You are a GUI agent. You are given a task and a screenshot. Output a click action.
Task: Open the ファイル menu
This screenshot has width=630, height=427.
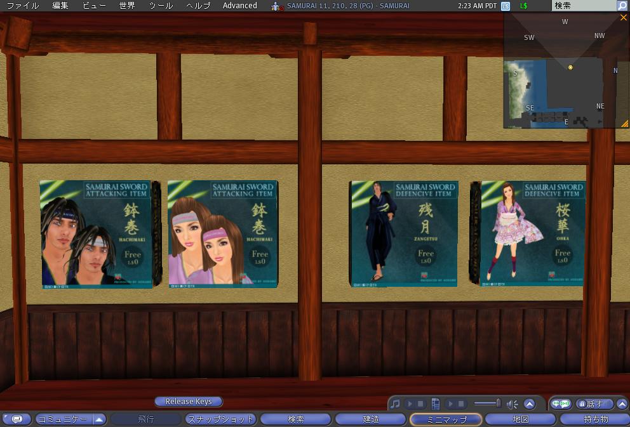click(x=23, y=6)
